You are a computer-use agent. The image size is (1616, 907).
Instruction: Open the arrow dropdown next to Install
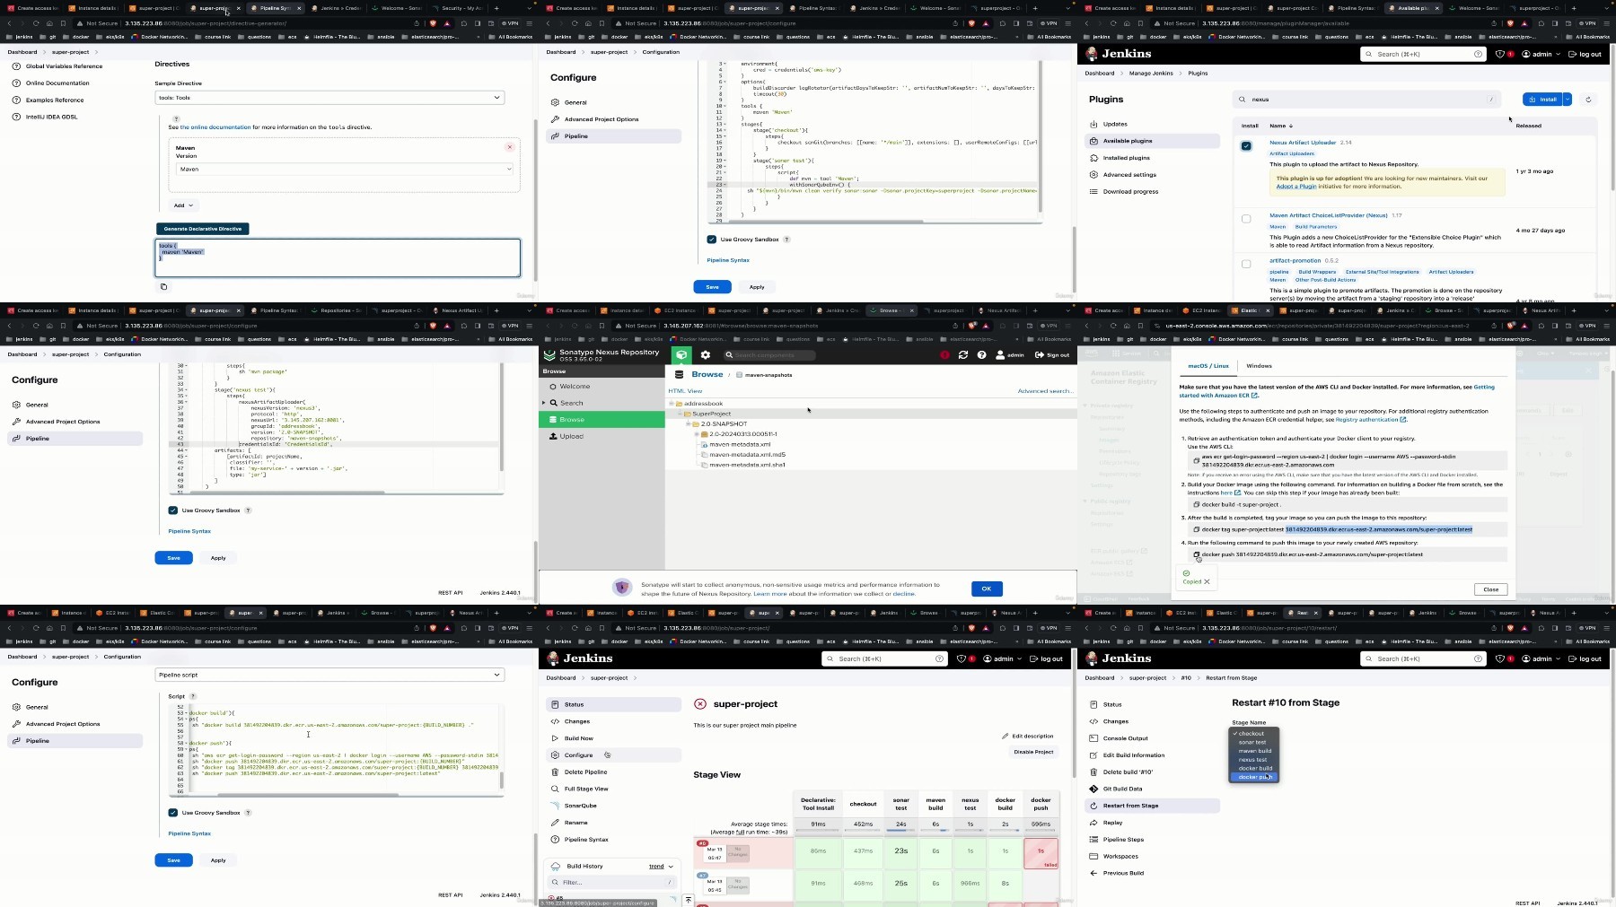1568,100
